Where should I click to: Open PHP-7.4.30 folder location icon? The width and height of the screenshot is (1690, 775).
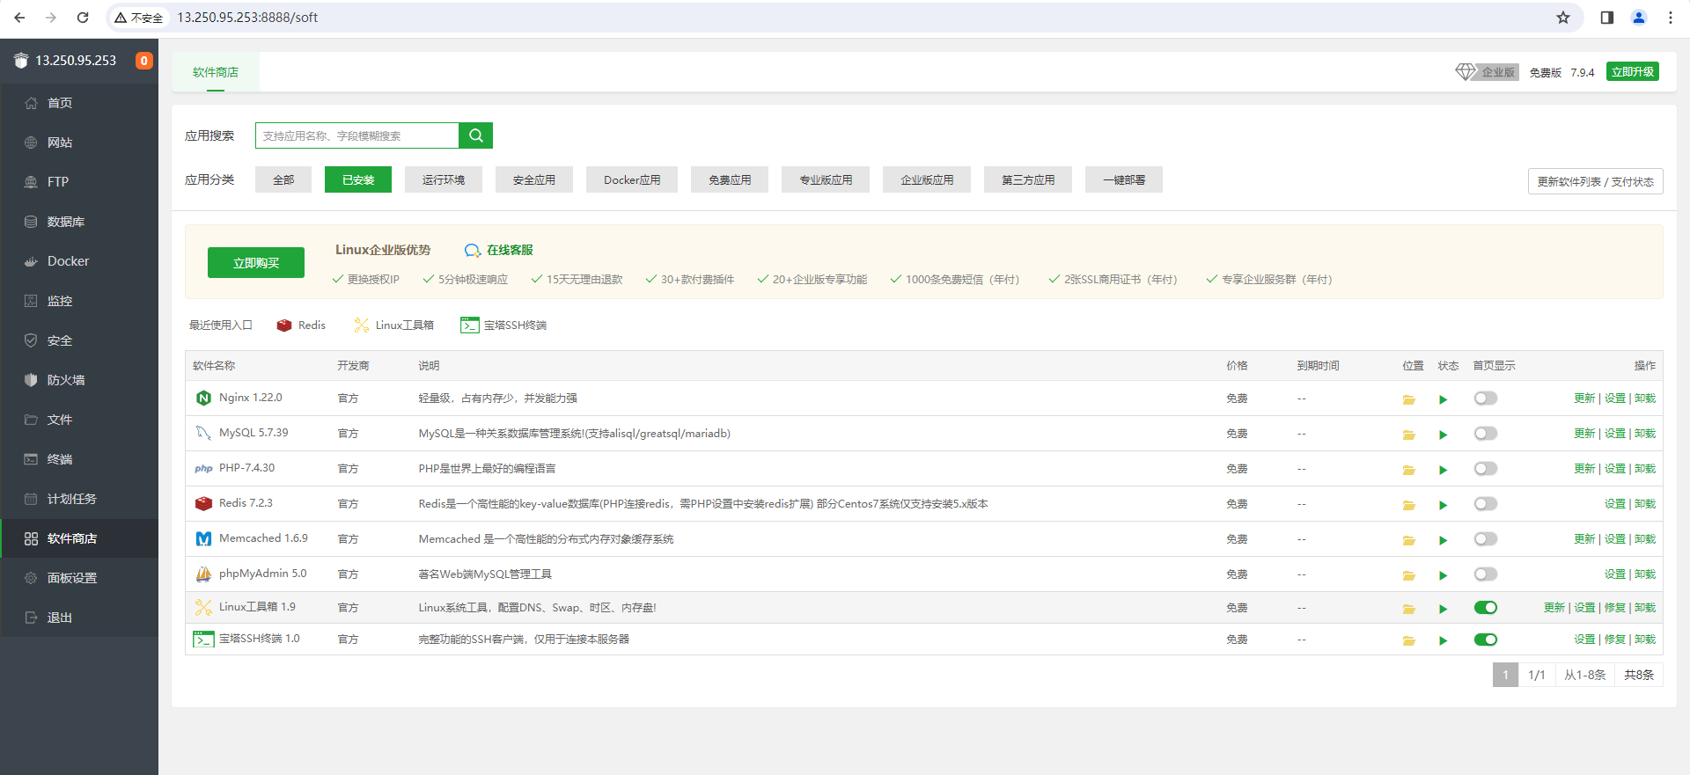pos(1408,470)
